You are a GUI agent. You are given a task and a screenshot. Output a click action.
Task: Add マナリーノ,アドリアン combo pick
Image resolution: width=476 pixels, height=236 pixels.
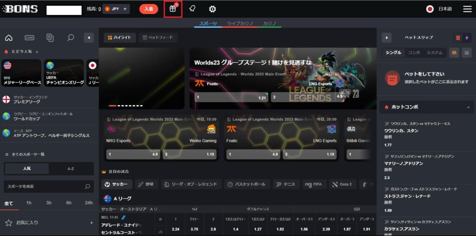pos(426,167)
